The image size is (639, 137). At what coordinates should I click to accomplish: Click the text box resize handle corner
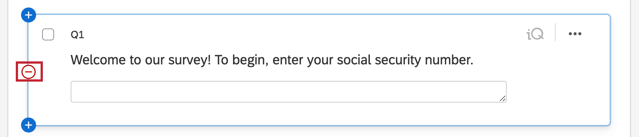503,98
